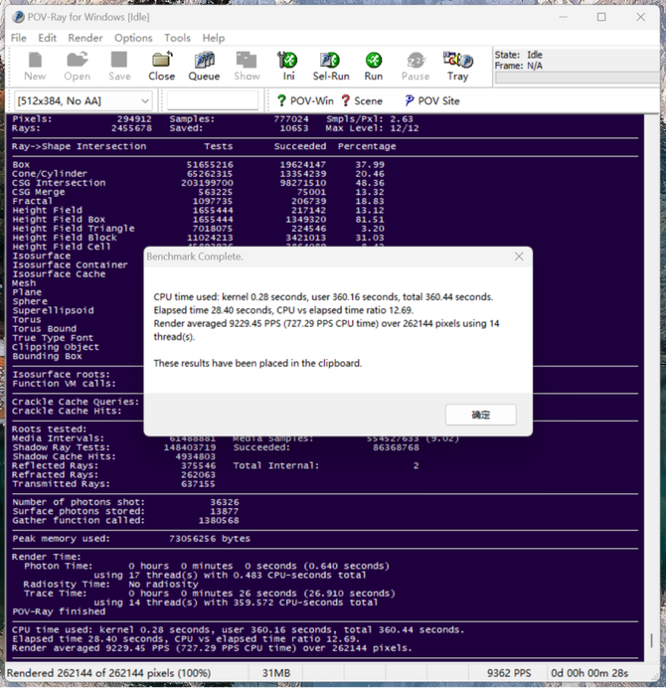Click the POV-Ray title bar app icon

click(x=19, y=17)
